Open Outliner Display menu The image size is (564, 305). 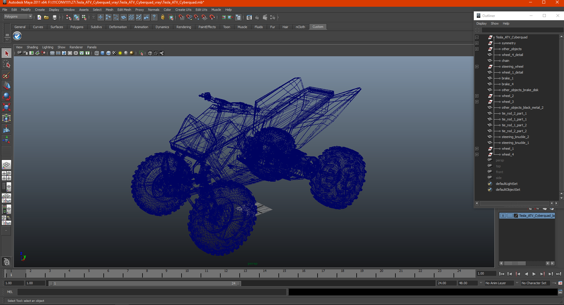(x=481, y=23)
